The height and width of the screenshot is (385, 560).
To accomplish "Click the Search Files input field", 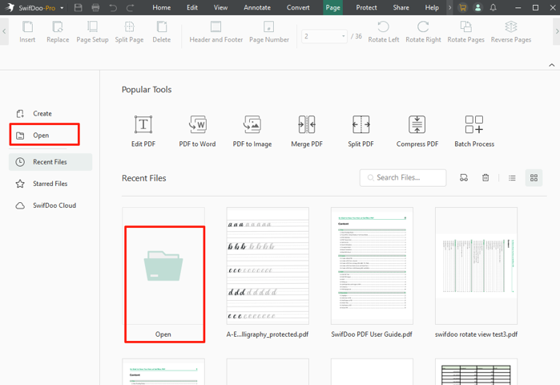I will coord(403,178).
